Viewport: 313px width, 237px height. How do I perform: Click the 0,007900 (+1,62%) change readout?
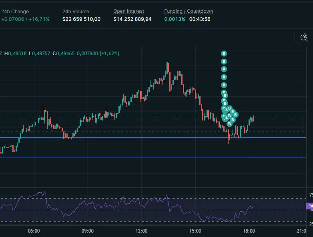click(98, 54)
